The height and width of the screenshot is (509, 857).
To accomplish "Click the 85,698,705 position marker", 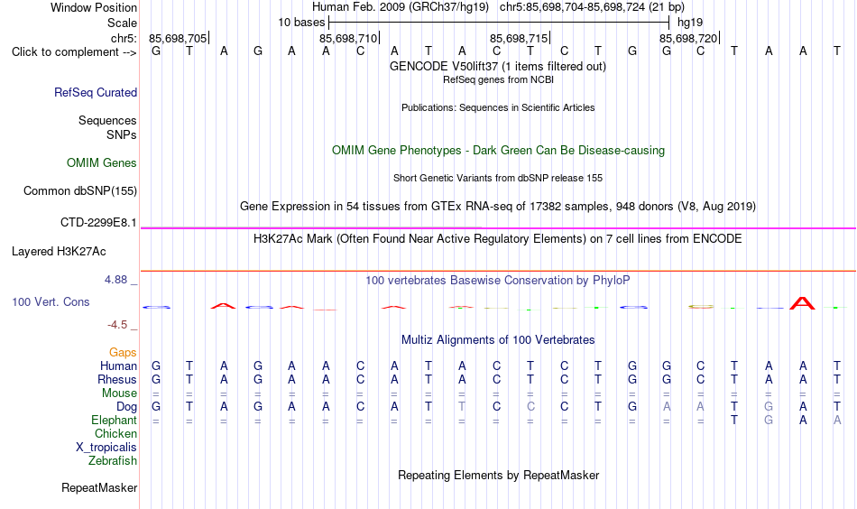I will 180,38.
